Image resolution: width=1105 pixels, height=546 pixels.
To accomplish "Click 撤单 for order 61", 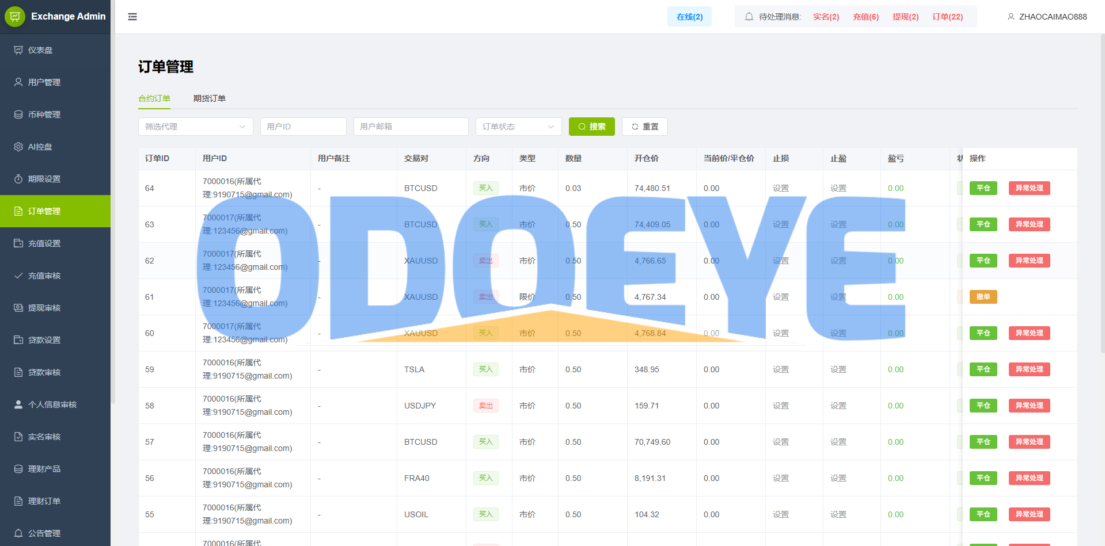I will click(984, 297).
